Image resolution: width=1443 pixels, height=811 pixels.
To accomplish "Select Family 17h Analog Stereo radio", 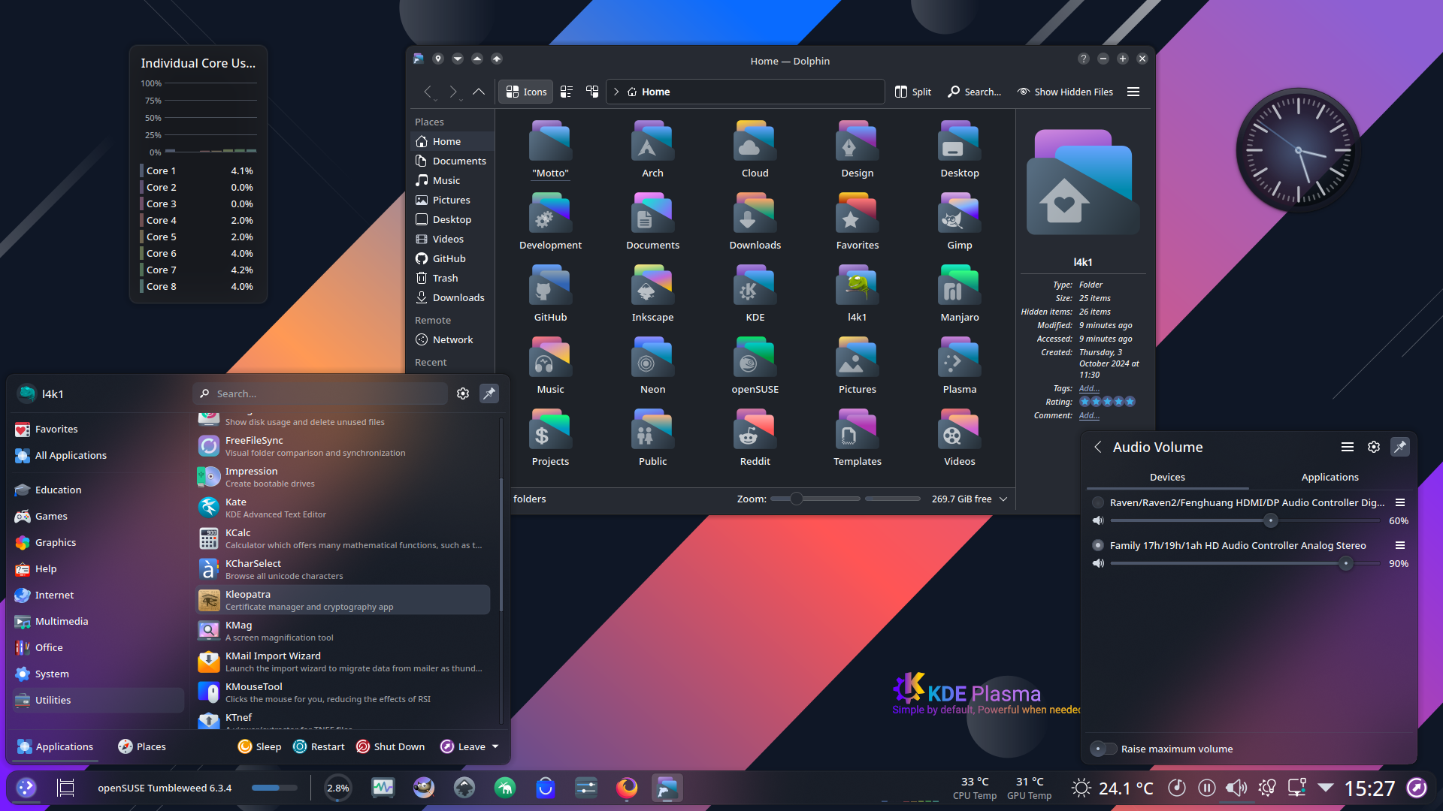I will coord(1098,545).
